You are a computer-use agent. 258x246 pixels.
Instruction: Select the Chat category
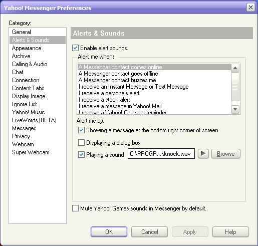tap(38, 72)
